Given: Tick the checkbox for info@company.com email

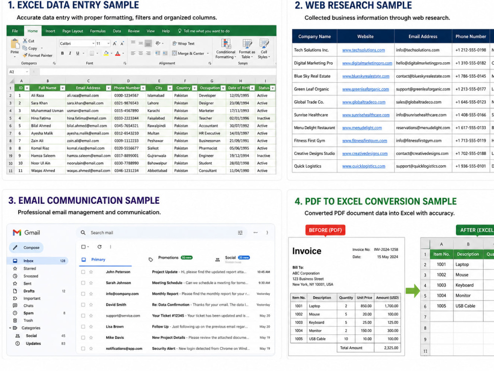Looking at the screenshot, I should click(83, 294).
